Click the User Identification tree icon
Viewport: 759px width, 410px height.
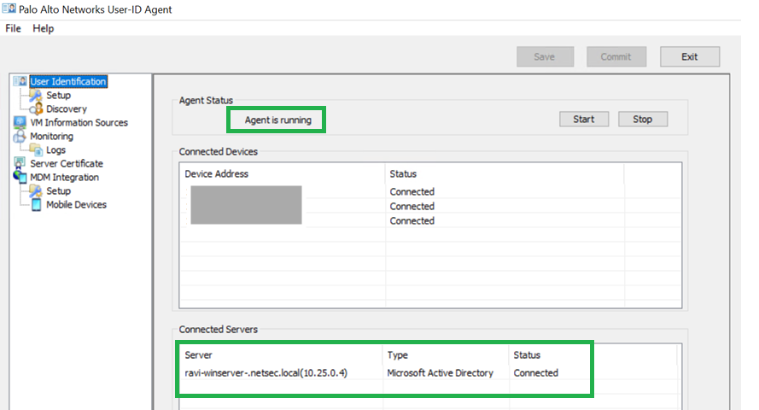[20, 82]
